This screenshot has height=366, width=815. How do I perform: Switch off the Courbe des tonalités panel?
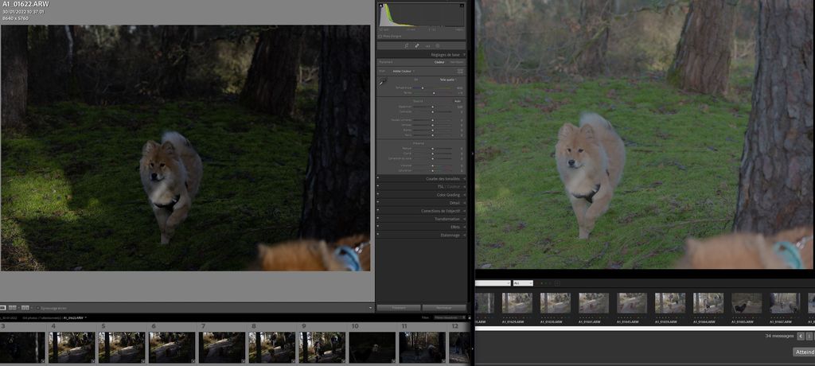378,178
